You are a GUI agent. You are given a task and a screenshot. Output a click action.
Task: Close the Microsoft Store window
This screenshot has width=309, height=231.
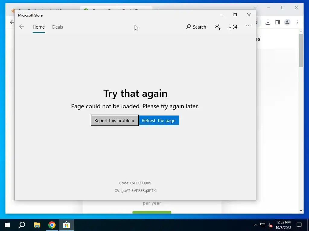click(x=249, y=15)
